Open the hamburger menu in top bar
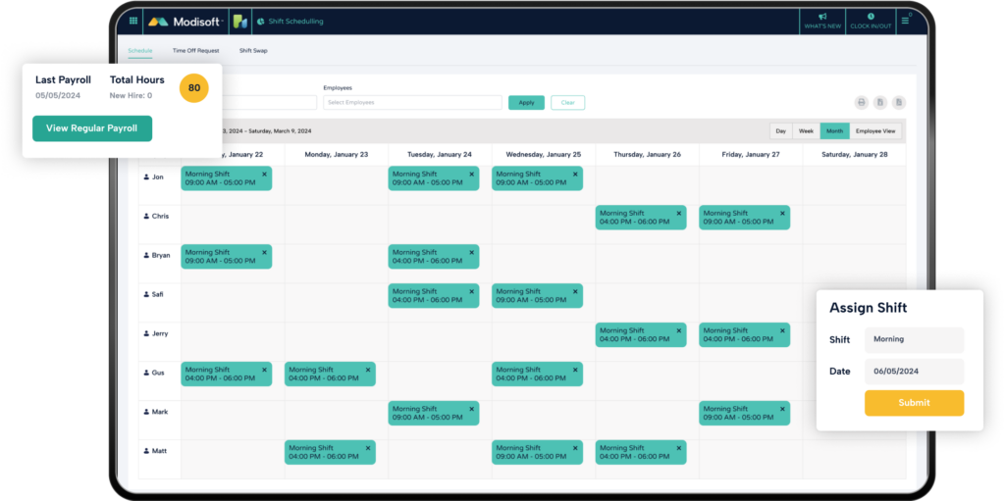The width and height of the screenshot is (1005, 501). pos(905,20)
